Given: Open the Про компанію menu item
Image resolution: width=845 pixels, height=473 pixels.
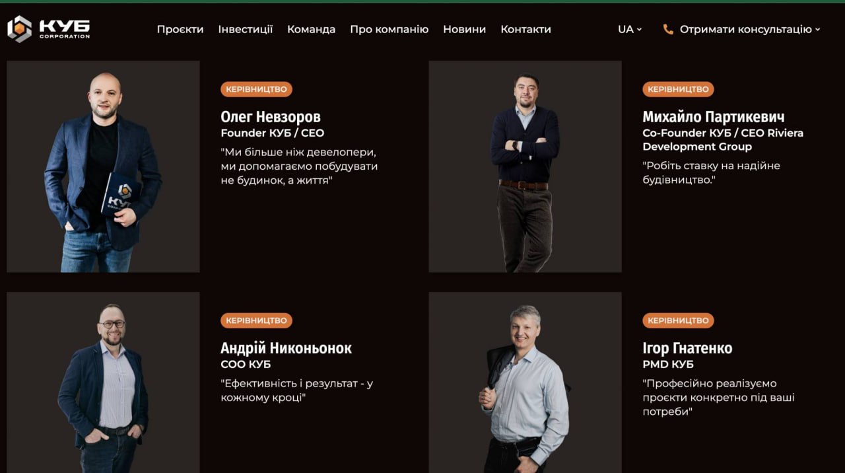Looking at the screenshot, I should tap(389, 29).
